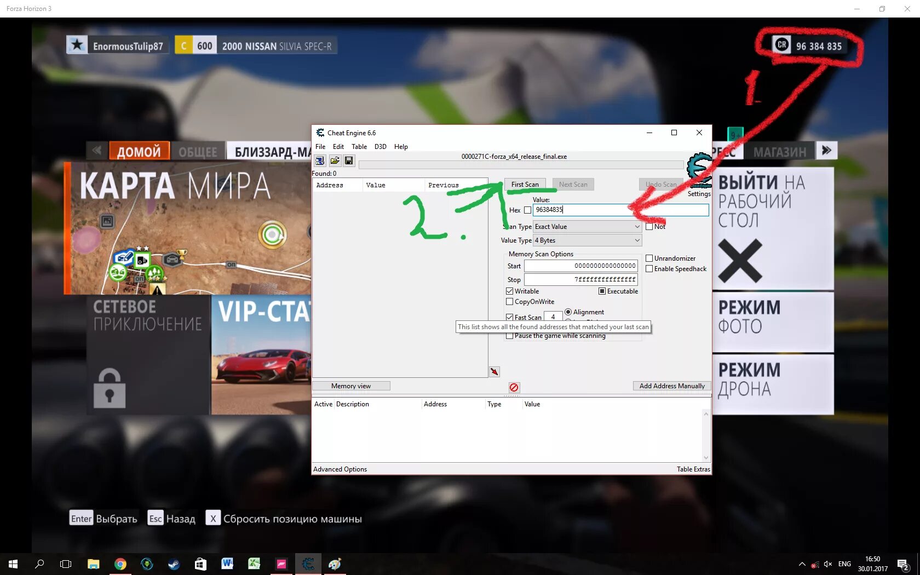This screenshot has width=920, height=575.
Task: Toggle the Writable checkbox
Action: (509, 291)
